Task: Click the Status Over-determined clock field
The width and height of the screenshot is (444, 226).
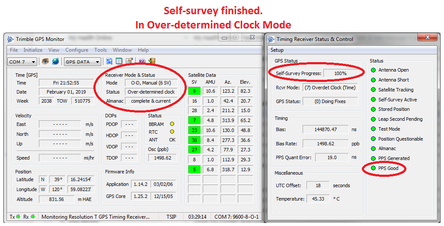Action: point(151,92)
